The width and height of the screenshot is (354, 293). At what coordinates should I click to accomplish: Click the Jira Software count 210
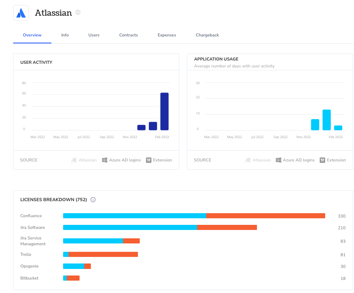pos(342,228)
